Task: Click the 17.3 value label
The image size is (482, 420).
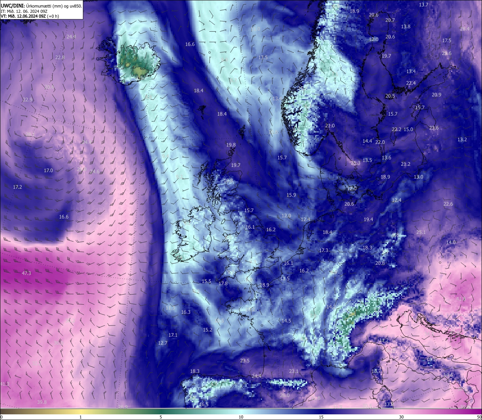Action: [x=323, y=250]
